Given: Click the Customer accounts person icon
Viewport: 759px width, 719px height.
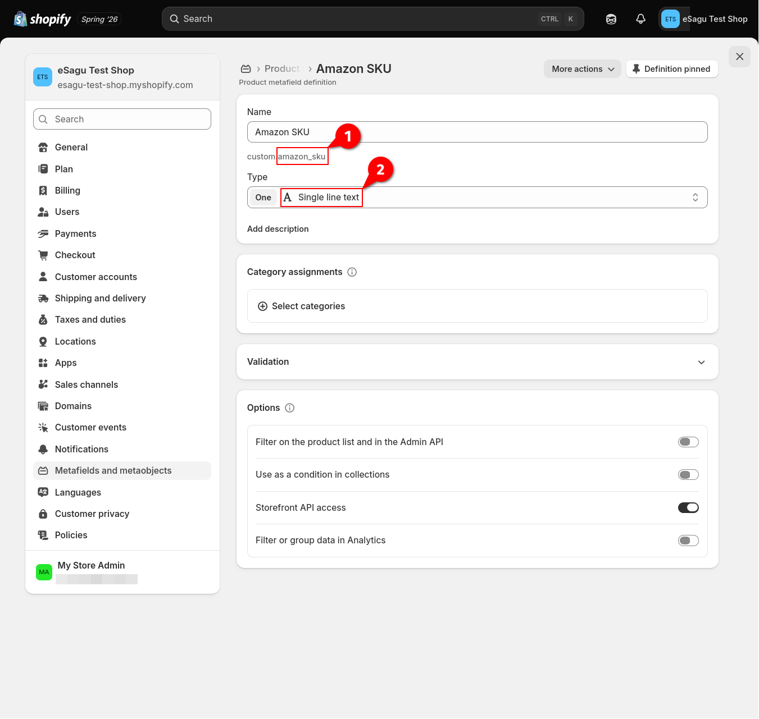Looking at the screenshot, I should (43, 277).
